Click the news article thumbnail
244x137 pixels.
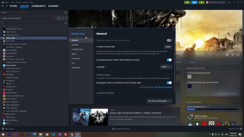(90, 117)
